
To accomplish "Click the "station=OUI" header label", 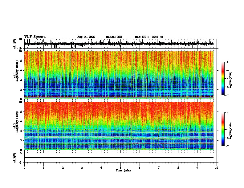I will (114, 37).
